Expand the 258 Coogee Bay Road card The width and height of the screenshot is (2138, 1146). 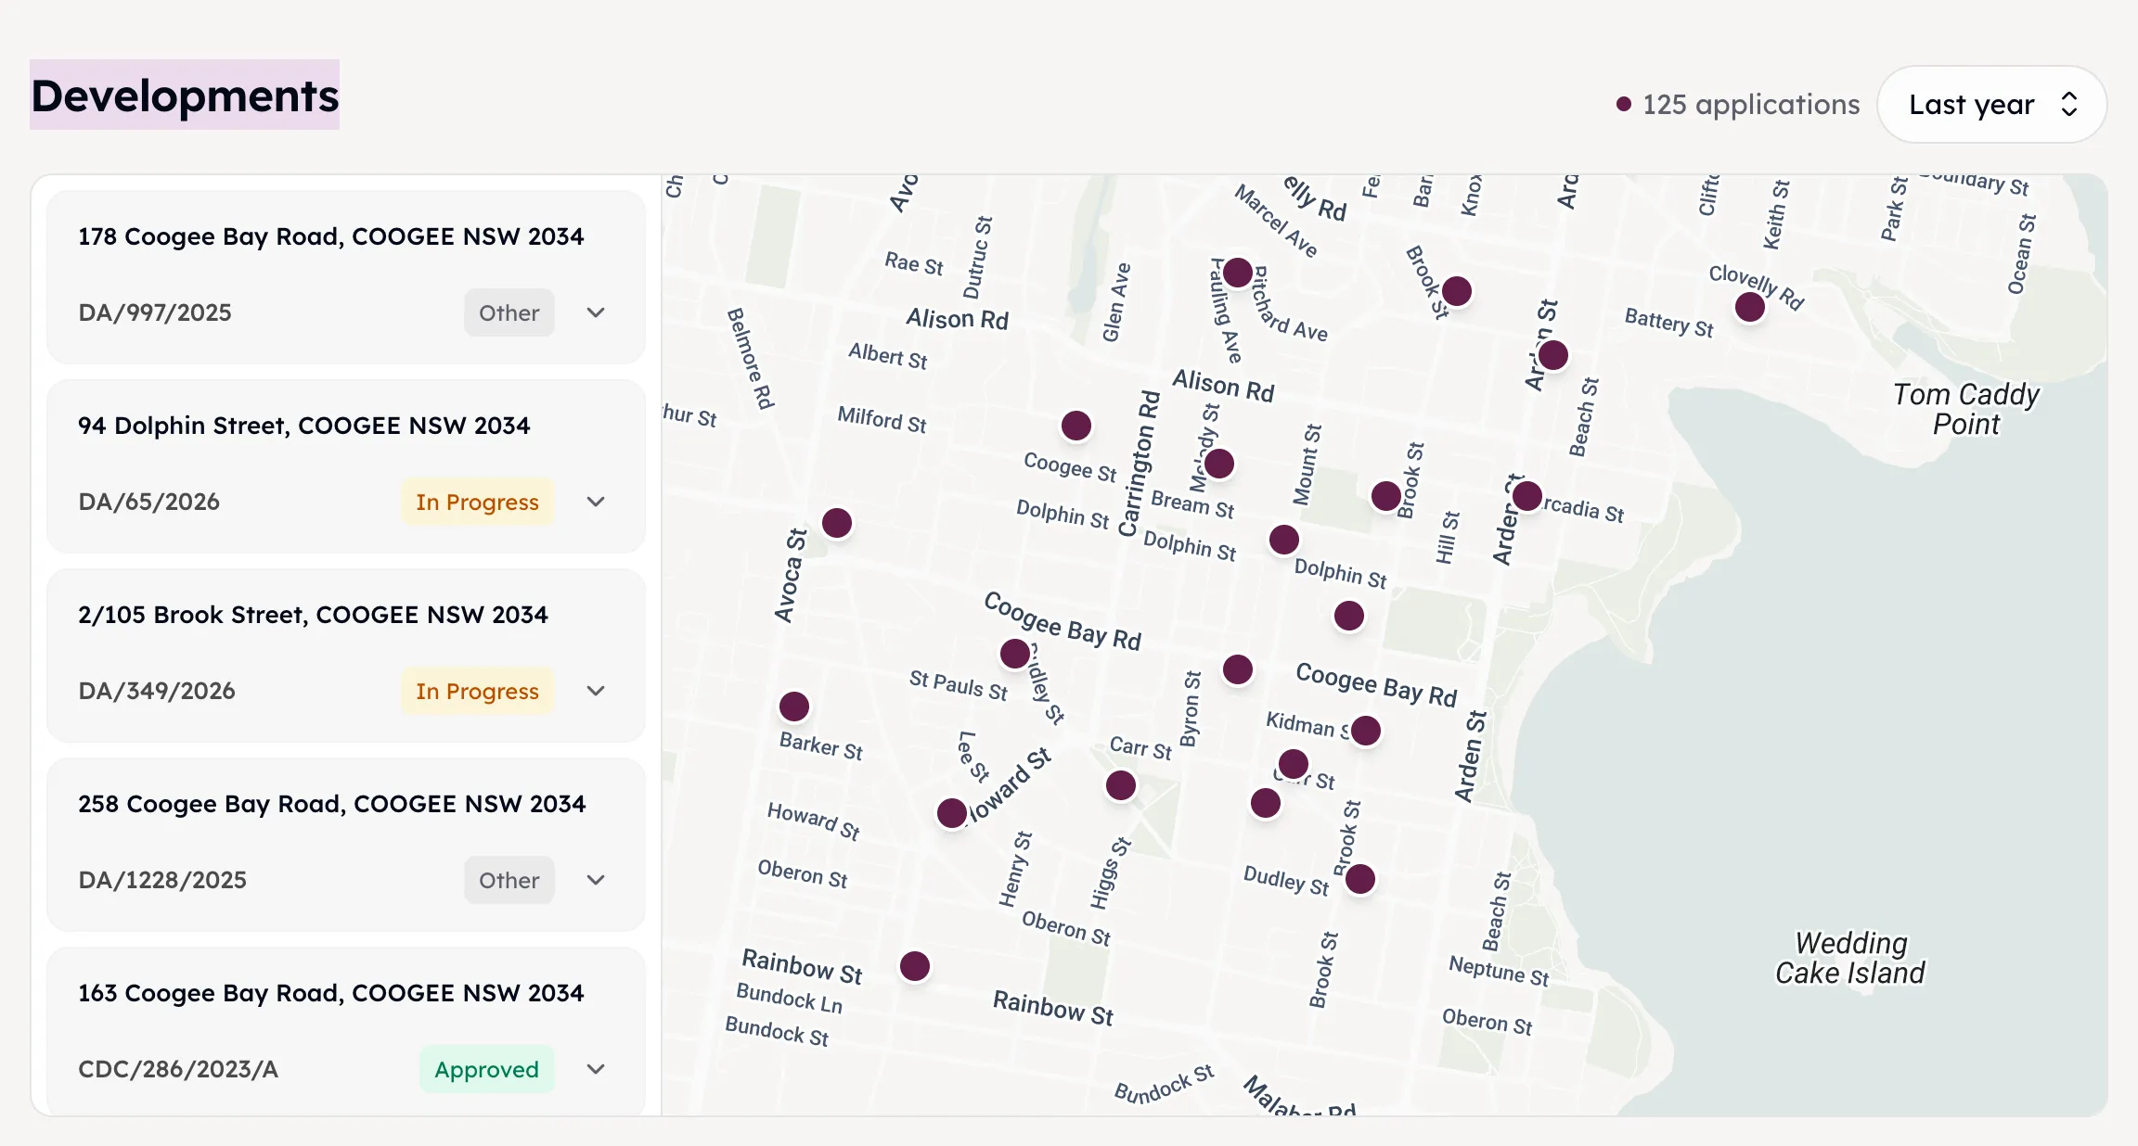tap(596, 880)
